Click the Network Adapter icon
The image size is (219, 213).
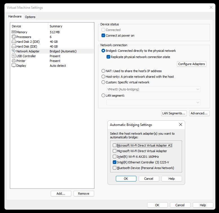click(14, 51)
